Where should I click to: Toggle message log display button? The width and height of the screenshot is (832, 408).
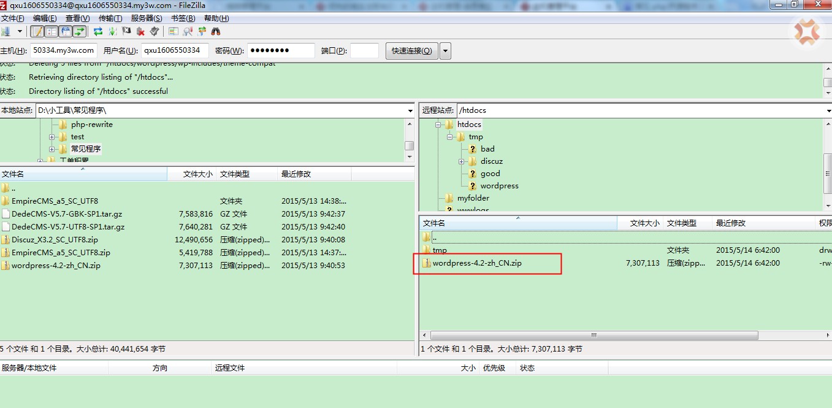tap(37, 31)
